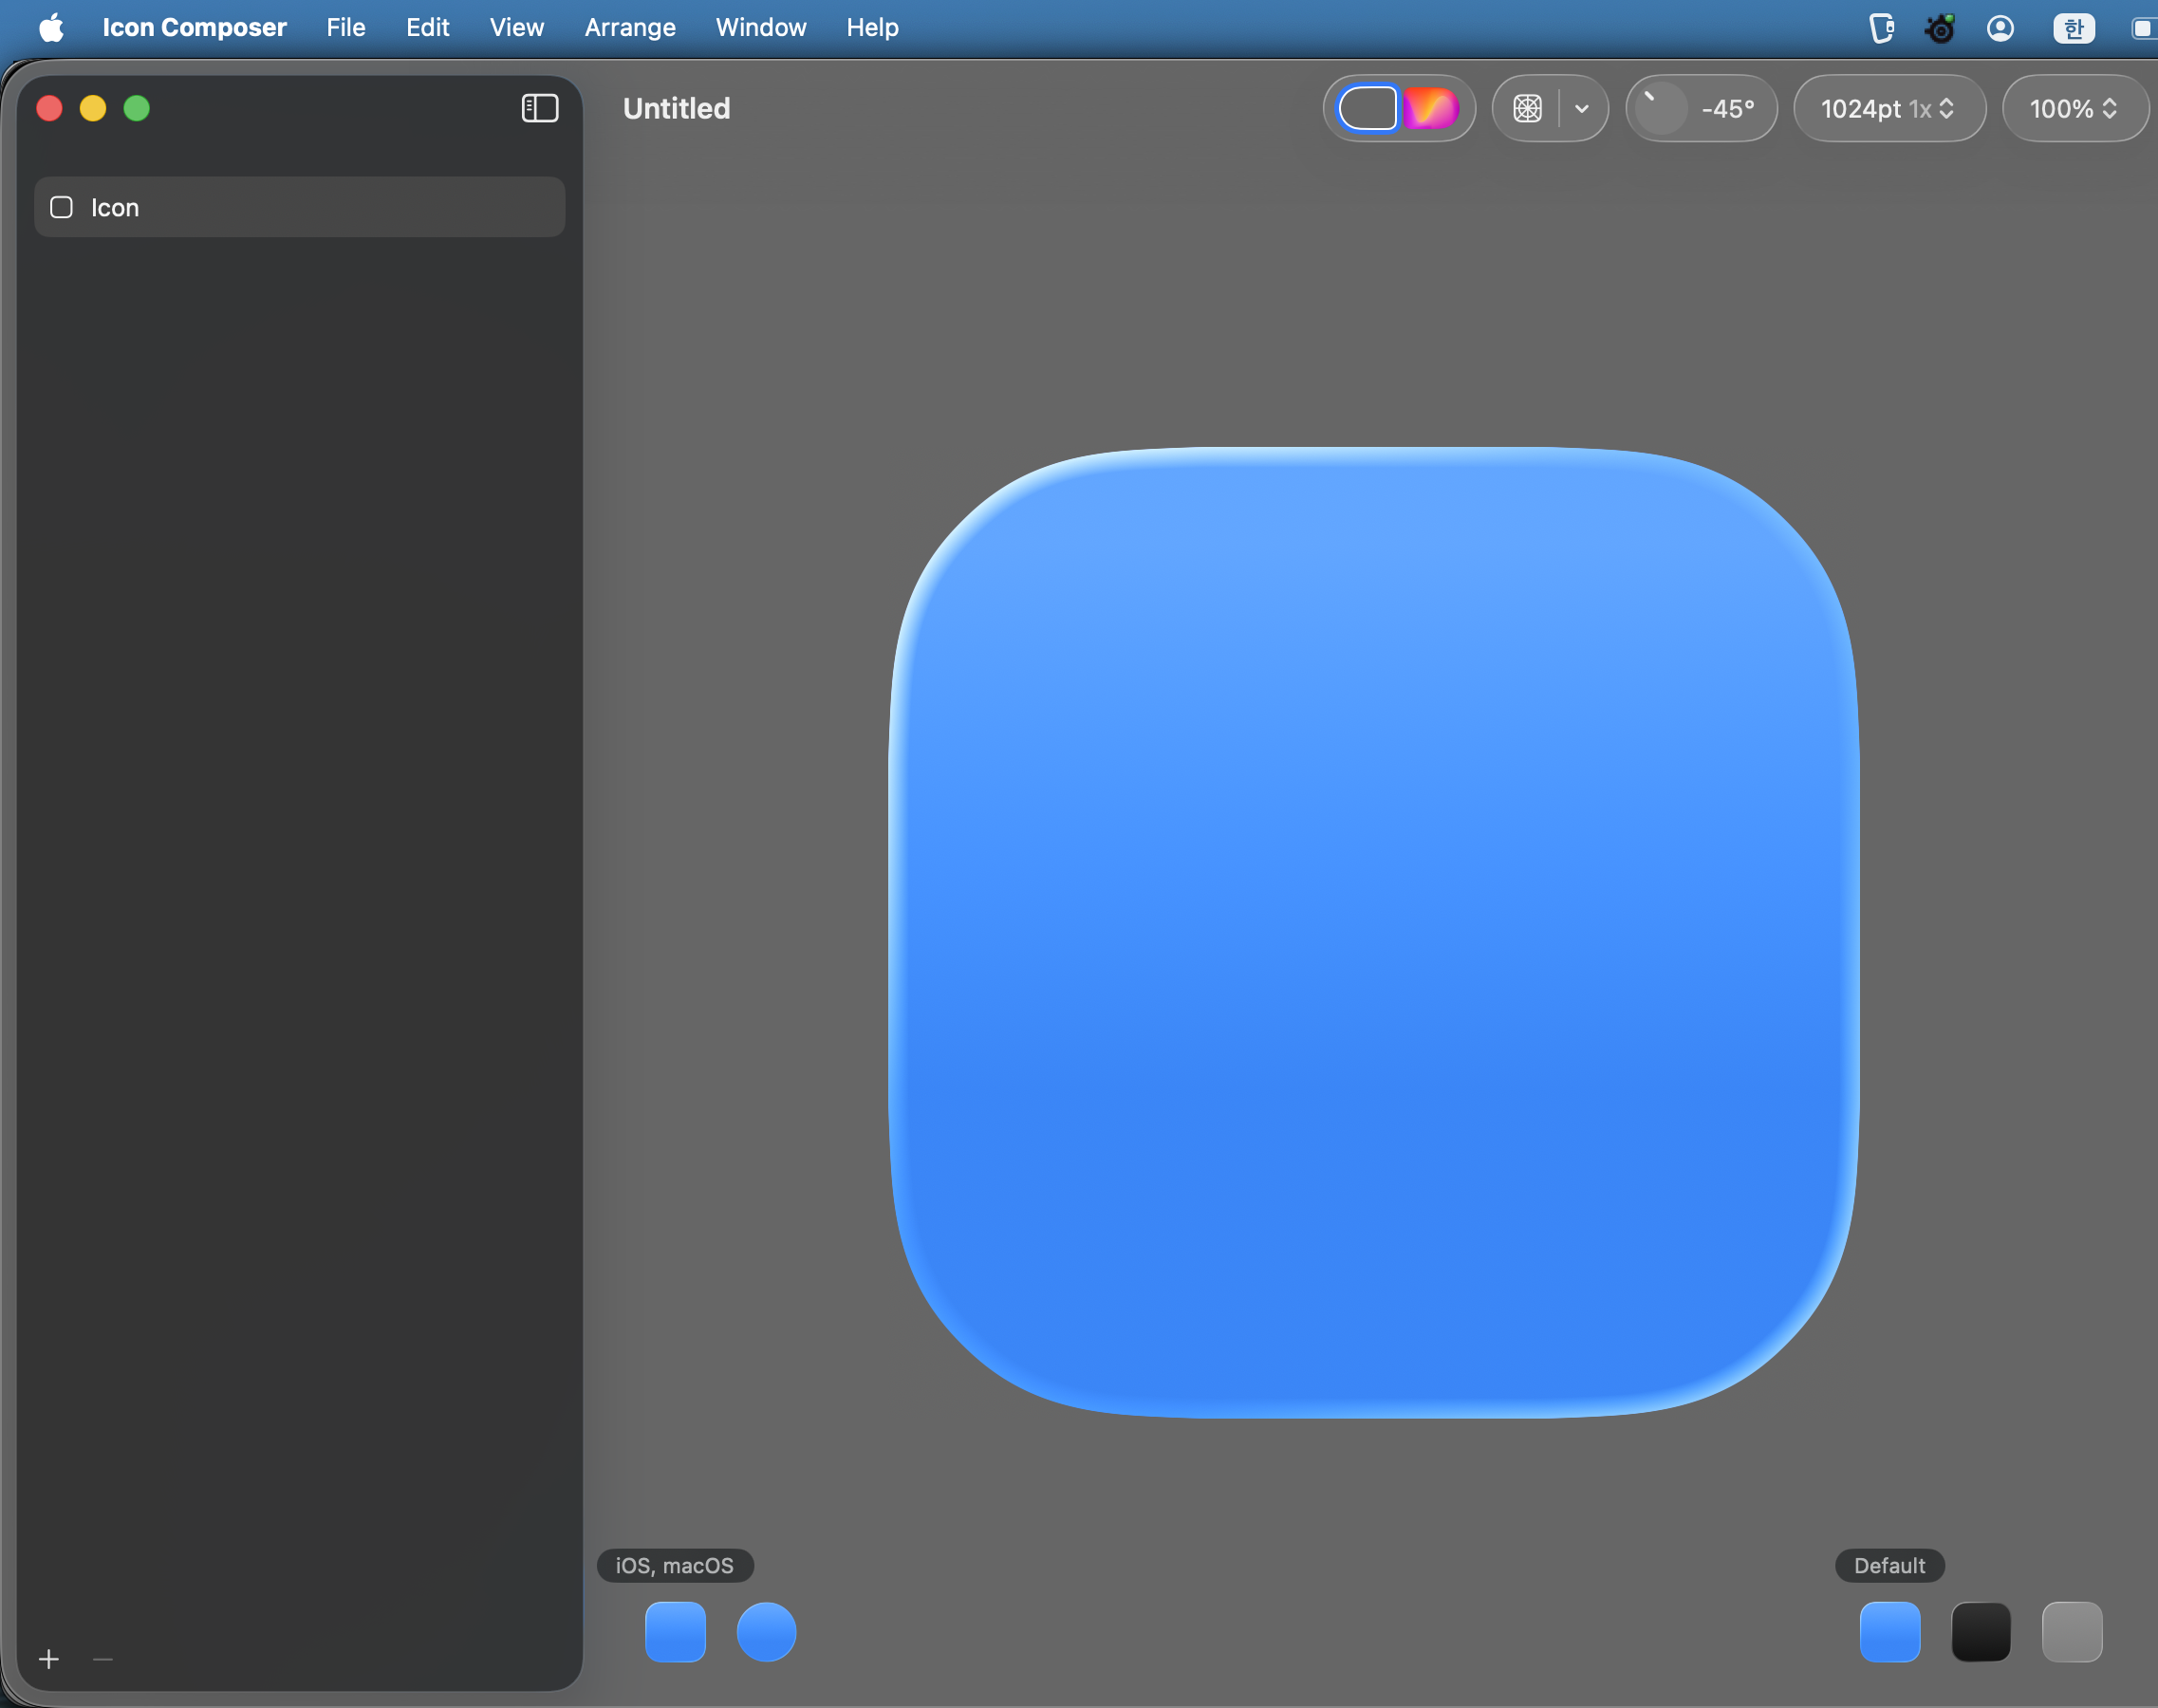Choose the blue Default appearance swatch
The height and width of the screenshot is (1708, 2158).
pyautogui.click(x=1889, y=1631)
